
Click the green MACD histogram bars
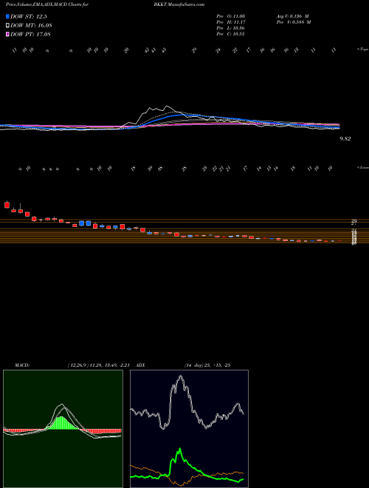63,423
